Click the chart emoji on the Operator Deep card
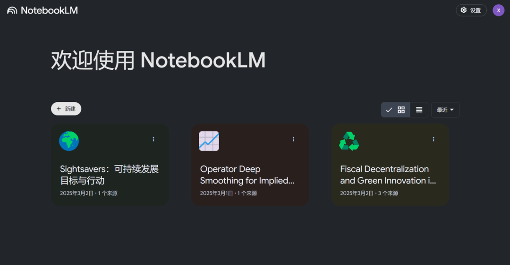Viewport: 510px width, 265px height. [209, 141]
